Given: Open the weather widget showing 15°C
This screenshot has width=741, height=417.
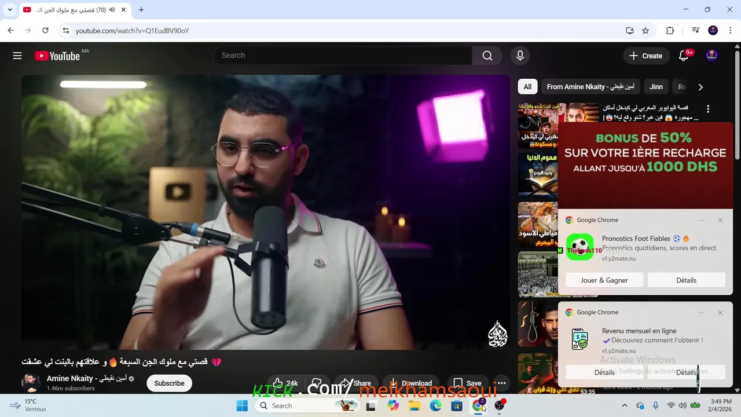Looking at the screenshot, I should pos(28,405).
